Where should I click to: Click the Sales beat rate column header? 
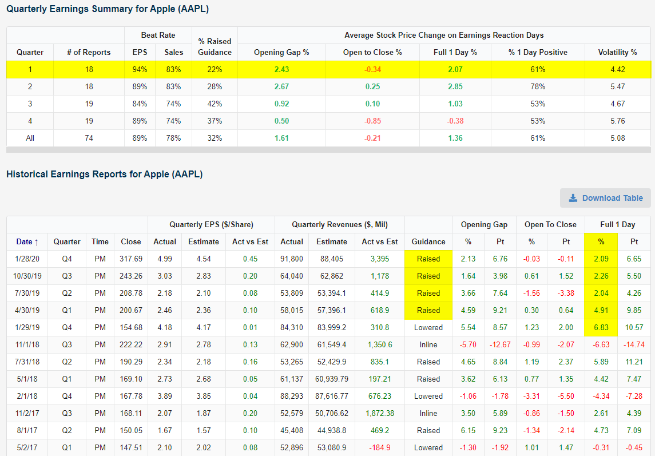click(174, 52)
